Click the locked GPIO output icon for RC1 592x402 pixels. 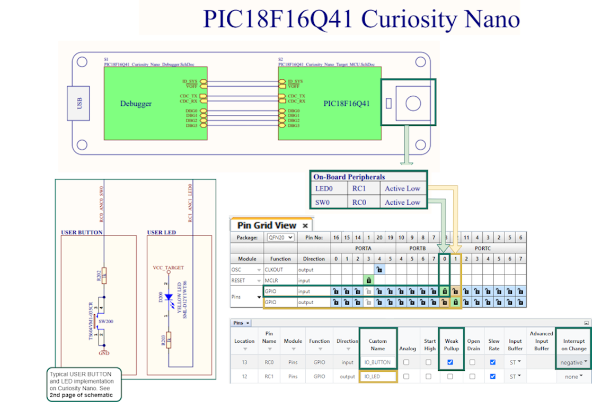click(x=455, y=302)
